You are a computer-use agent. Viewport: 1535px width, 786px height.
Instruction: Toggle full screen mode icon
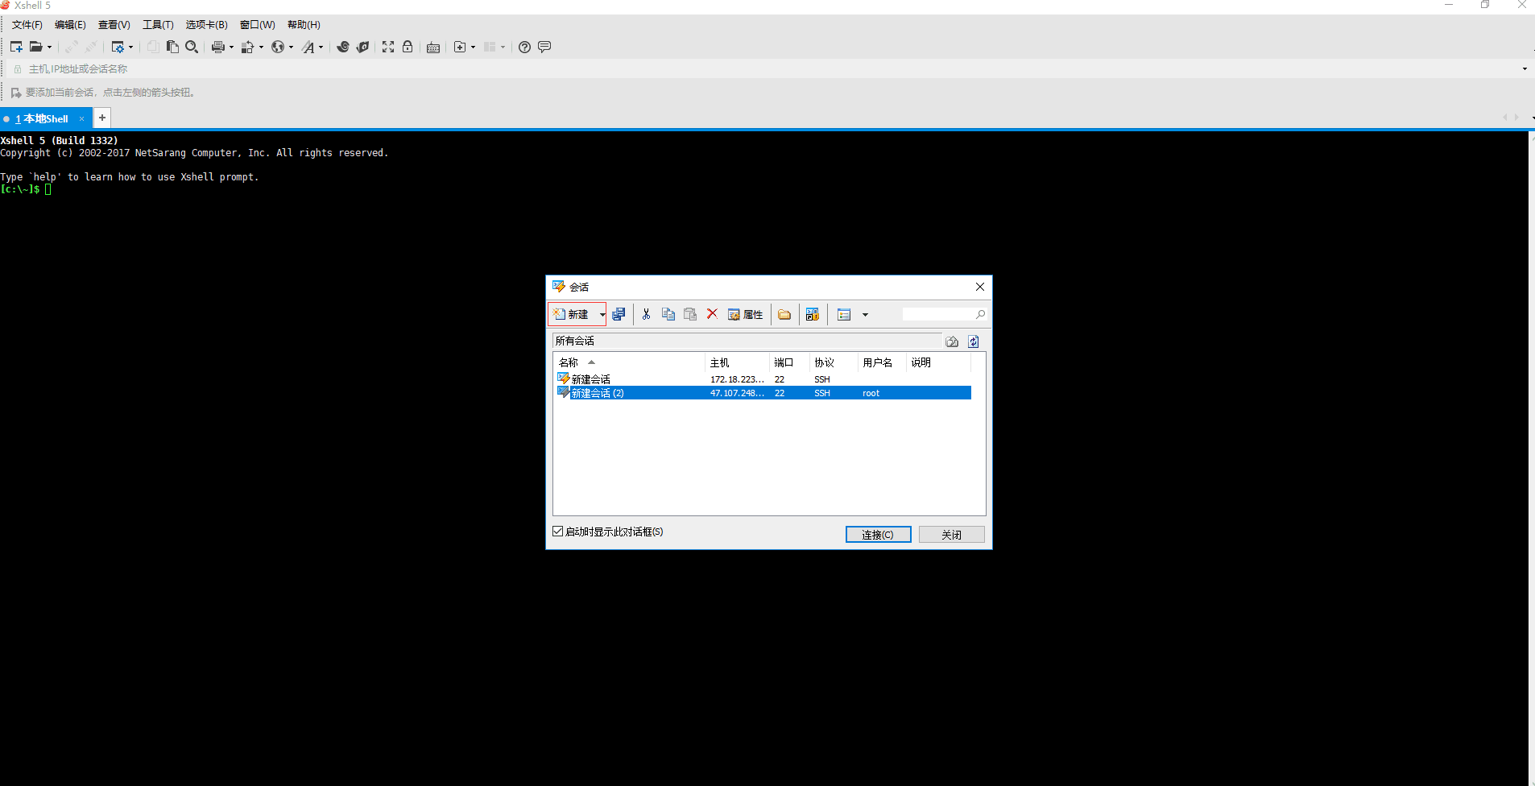[x=388, y=47]
